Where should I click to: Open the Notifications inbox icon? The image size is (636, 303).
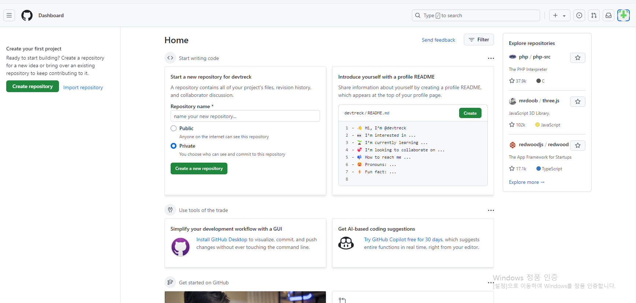pyautogui.click(x=609, y=15)
